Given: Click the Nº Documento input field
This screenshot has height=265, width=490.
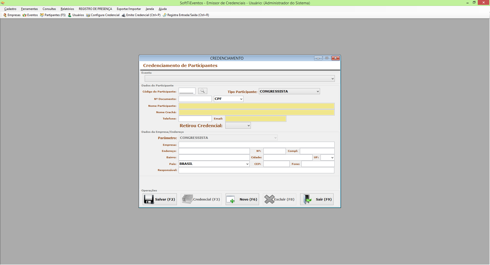Looking at the screenshot, I should point(195,99).
